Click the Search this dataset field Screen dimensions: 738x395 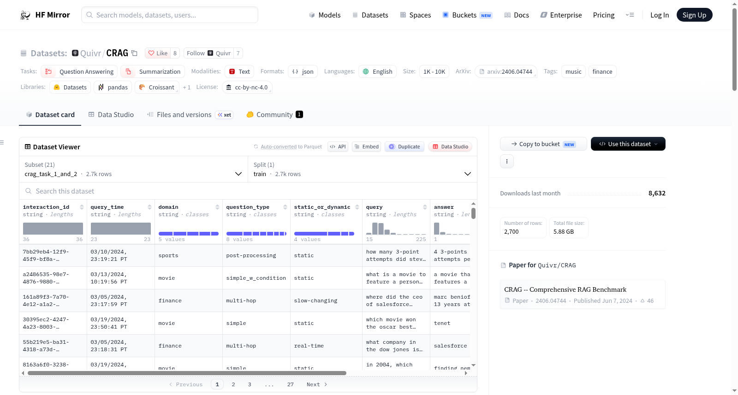(x=248, y=191)
